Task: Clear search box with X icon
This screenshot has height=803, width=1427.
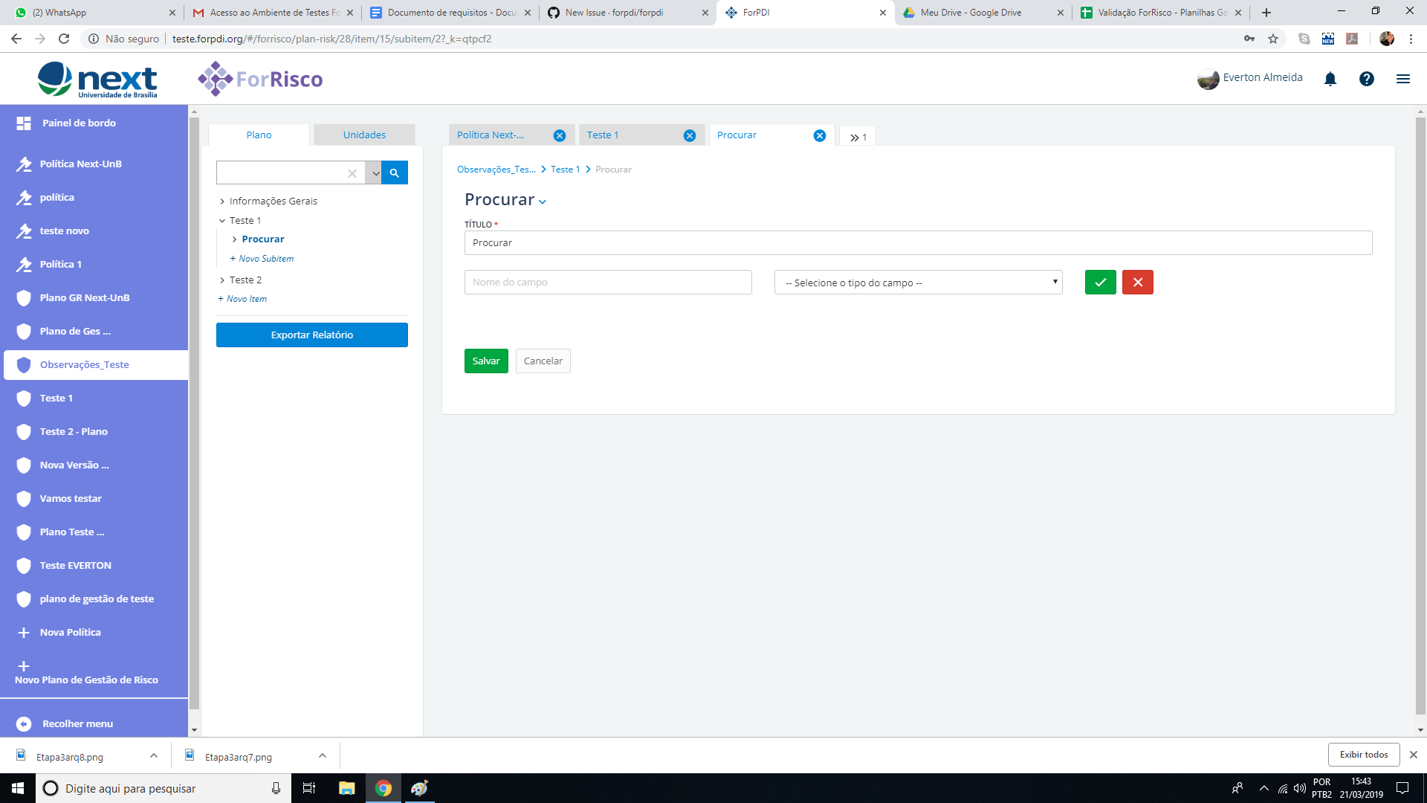Action: 352,173
